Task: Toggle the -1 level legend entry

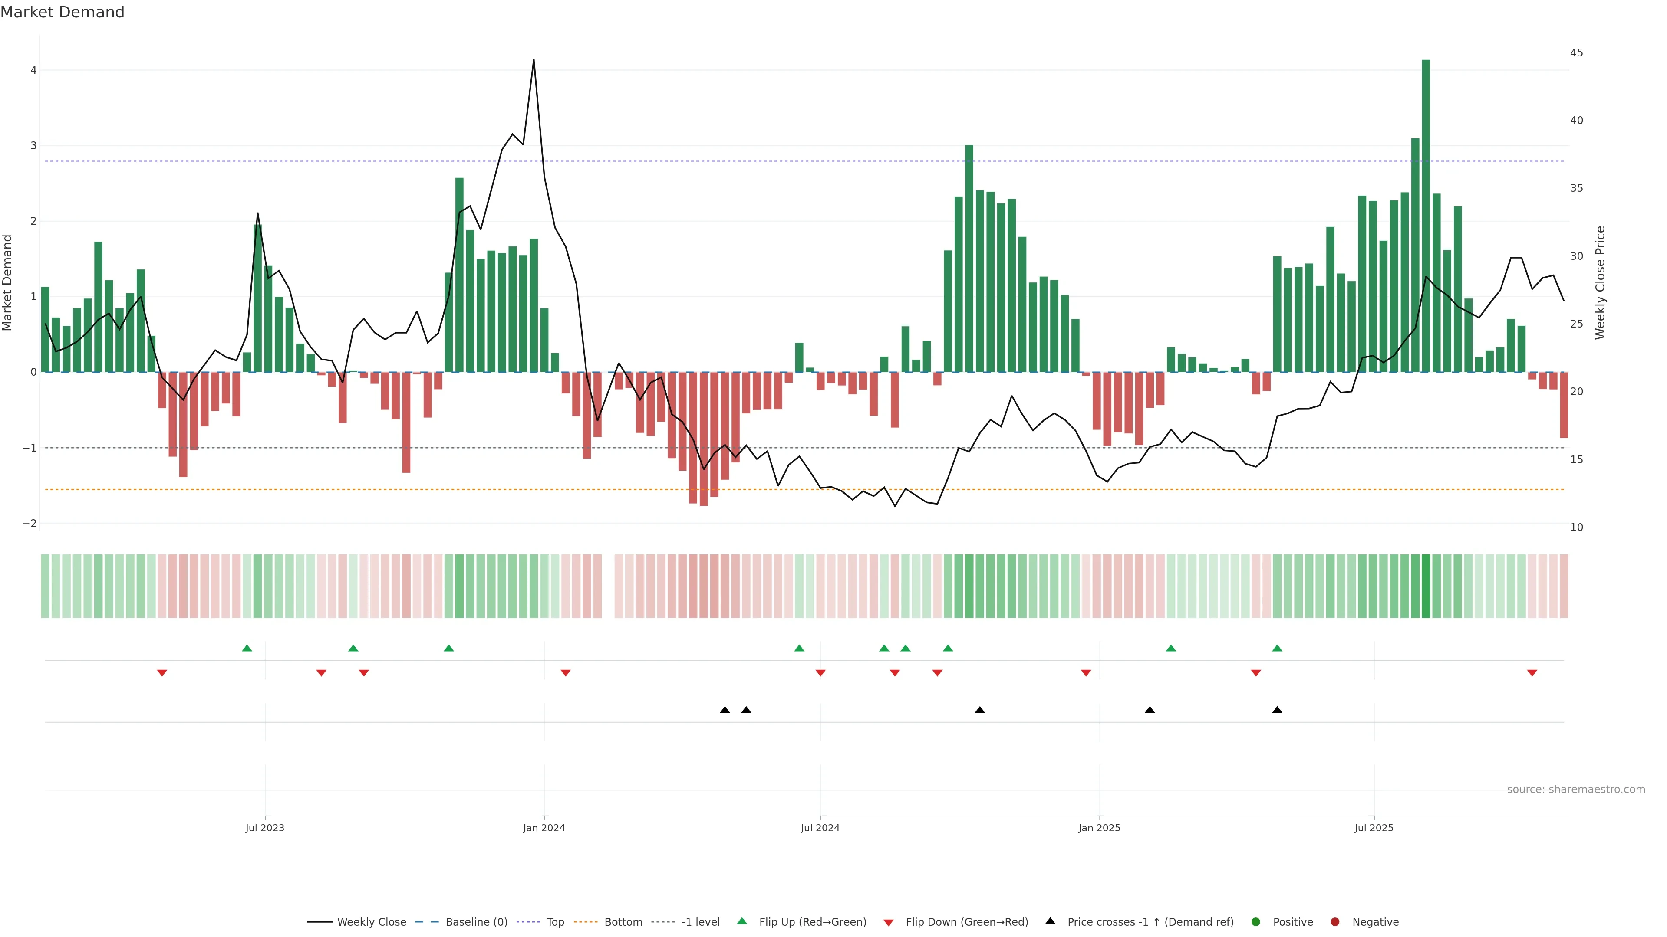Action: pos(700,921)
